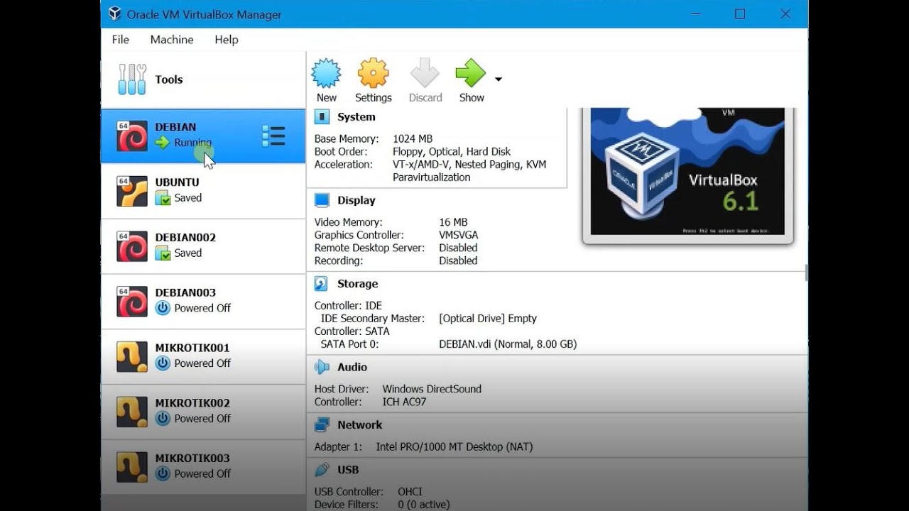Click 'Floppy, Optical, Hard Disk' boot order
Image resolution: width=909 pixels, height=511 pixels.
click(x=452, y=152)
